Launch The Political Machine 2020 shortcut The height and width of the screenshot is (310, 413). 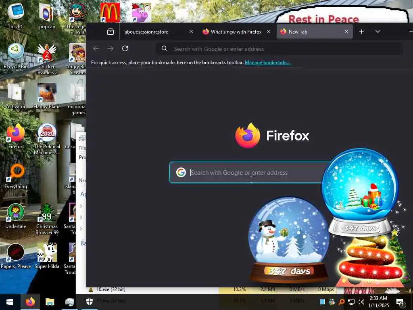47,139
